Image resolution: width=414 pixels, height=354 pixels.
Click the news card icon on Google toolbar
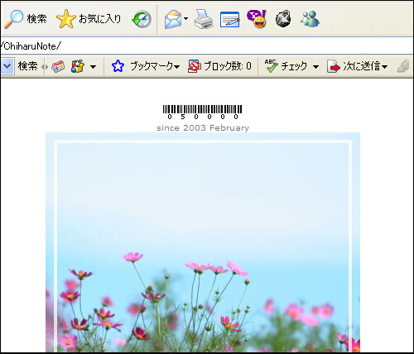(58, 66)
